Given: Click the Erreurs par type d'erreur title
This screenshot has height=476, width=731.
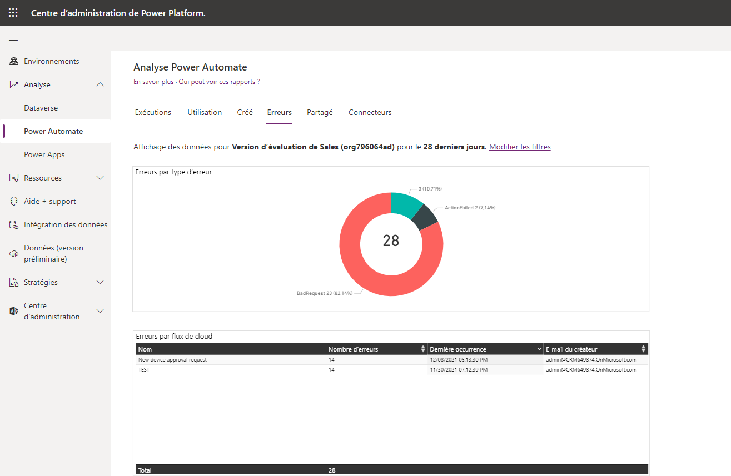Looking at the screenshot, I should click(x=173, y=172).
